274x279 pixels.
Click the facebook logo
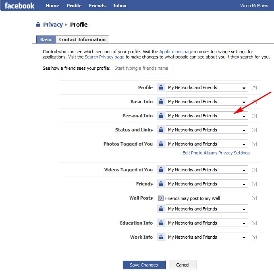(19, 6)
